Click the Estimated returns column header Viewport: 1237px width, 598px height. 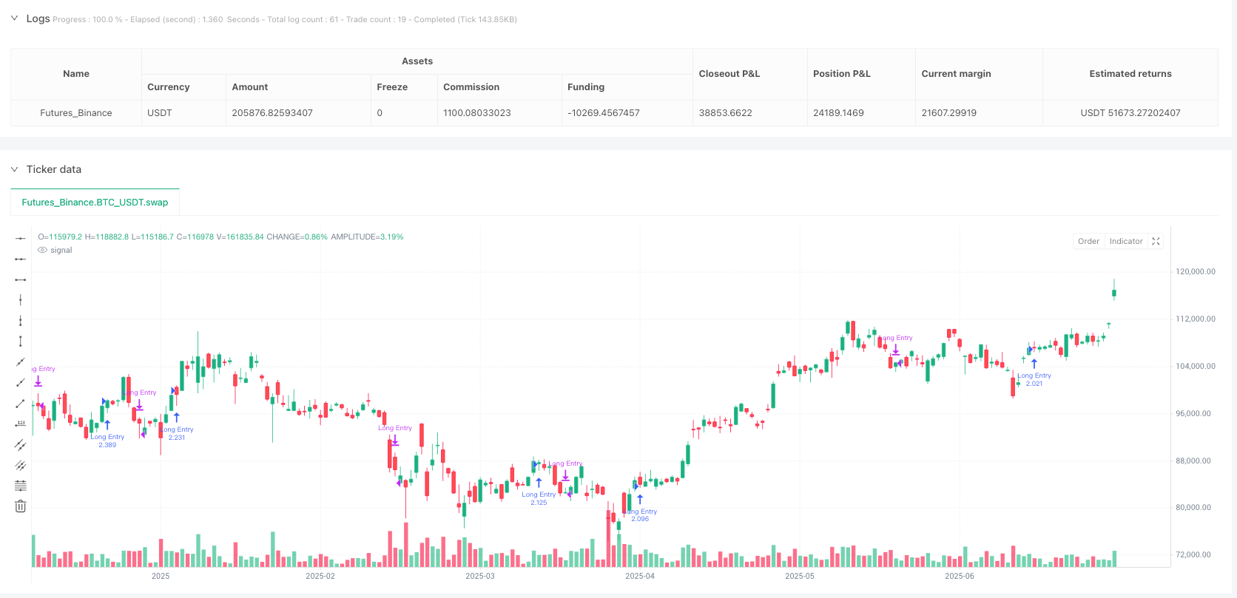1130,74
